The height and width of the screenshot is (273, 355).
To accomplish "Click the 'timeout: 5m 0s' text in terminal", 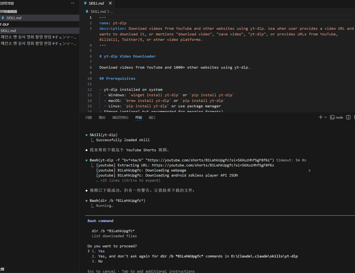I will [291, 160].
